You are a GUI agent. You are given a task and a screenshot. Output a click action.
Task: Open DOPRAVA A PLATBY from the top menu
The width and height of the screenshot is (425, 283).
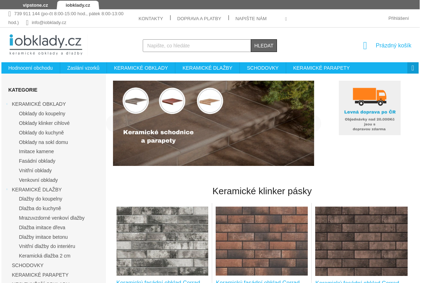pyautogui.click(x=199, y=18)
